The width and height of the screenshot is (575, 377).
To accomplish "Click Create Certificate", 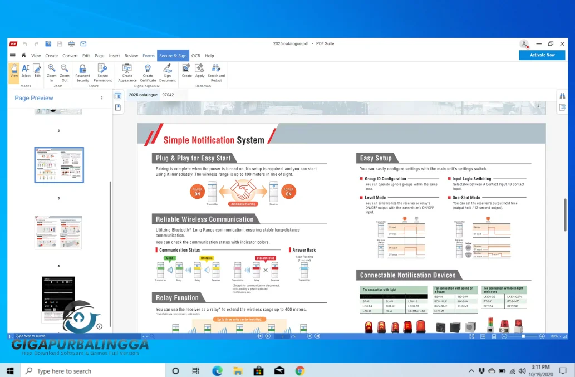I will (148, 73).
